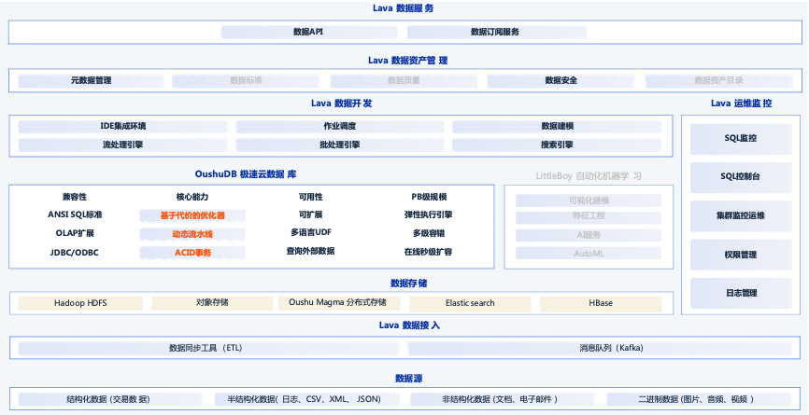
Task: Click Oushu Magma 分布式存储 box
Action: (x=339, y=303)
